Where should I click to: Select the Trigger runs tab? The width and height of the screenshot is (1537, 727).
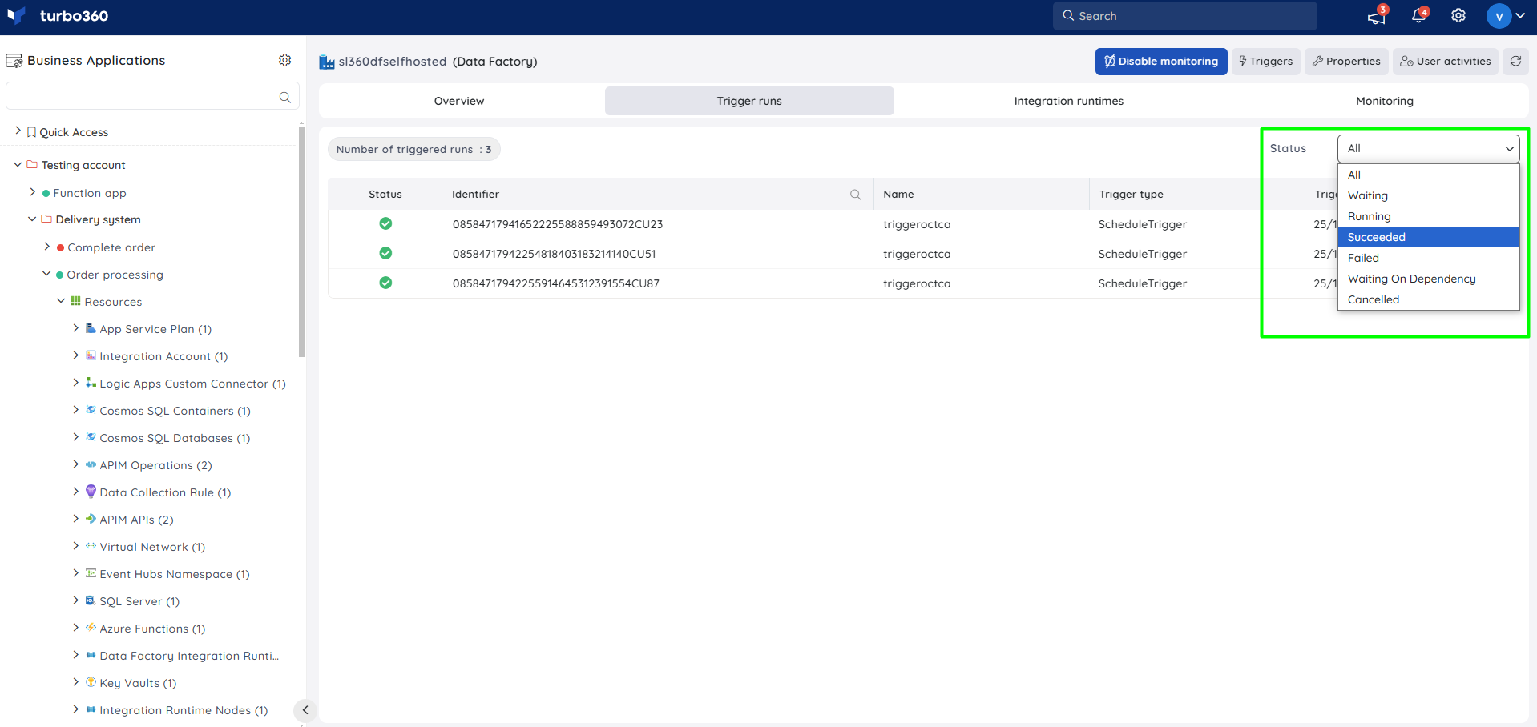click(749, 101)
